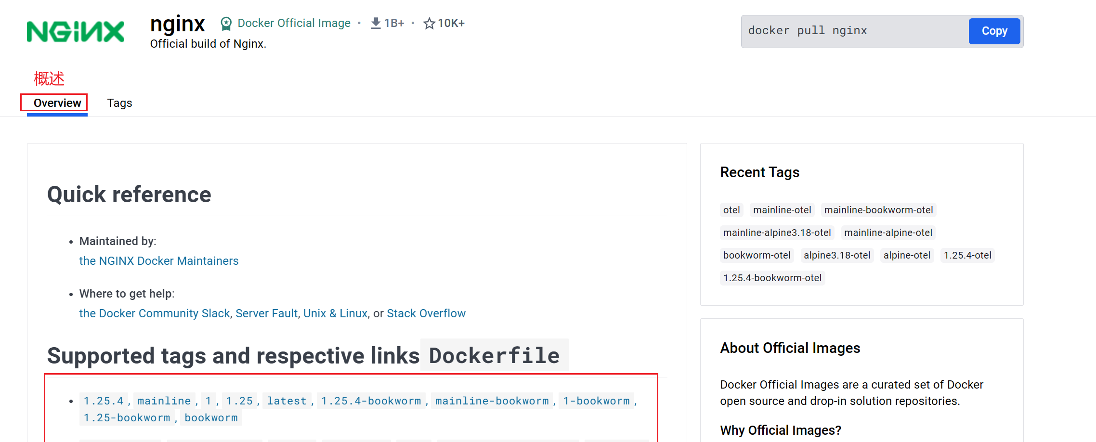Open the 1.25.4 Dockerfile tag link
The width and height of the screenshot is (1096, 442).
coord(104,401)
